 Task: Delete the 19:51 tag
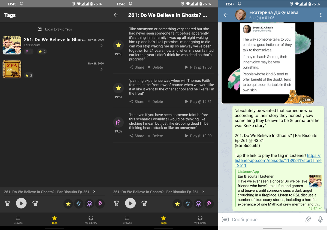[155, 102]
